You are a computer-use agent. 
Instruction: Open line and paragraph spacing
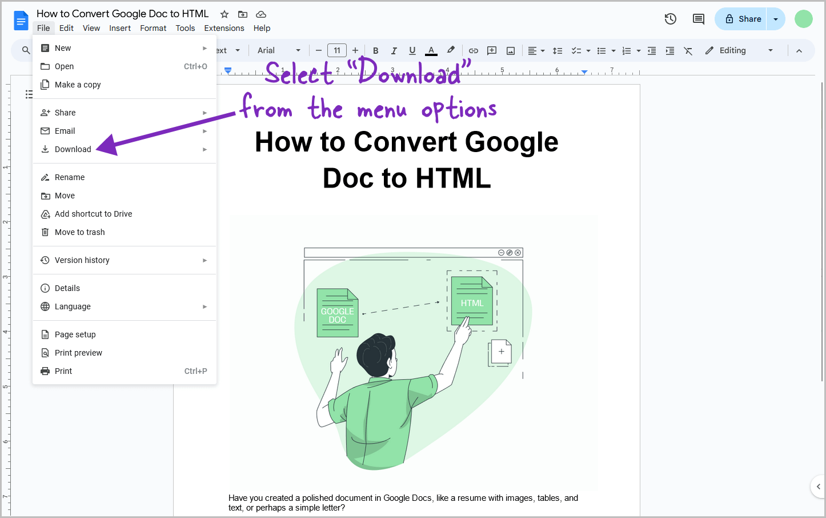tap(558, 50)
